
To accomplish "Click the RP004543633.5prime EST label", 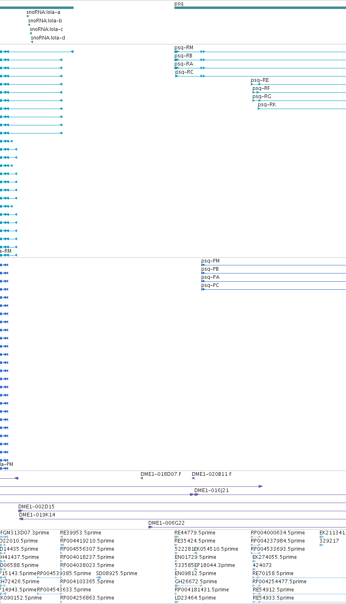I will point(64,590).
